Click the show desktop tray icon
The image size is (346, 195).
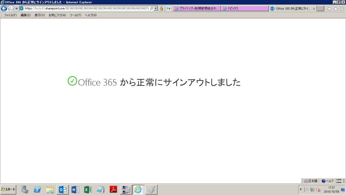coord(343,189)
